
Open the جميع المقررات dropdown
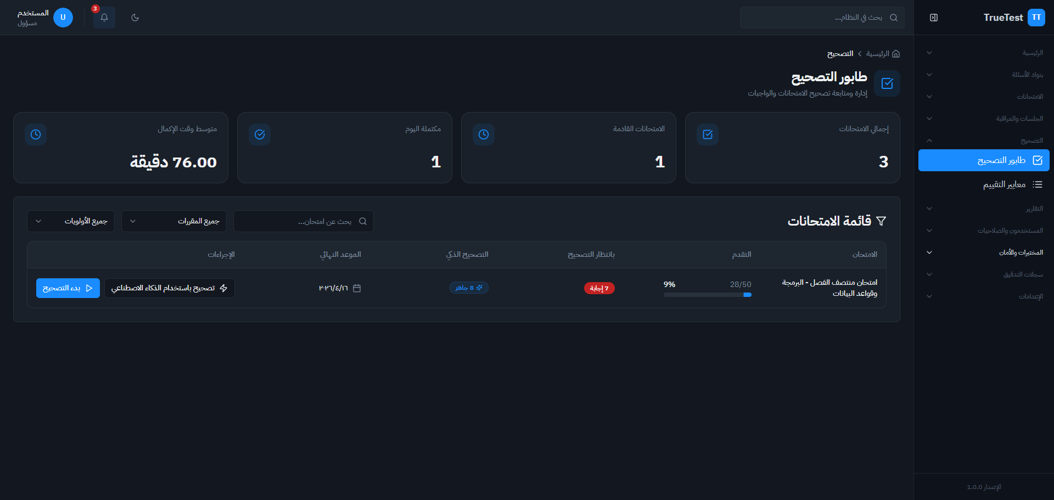tap(173, 221)
